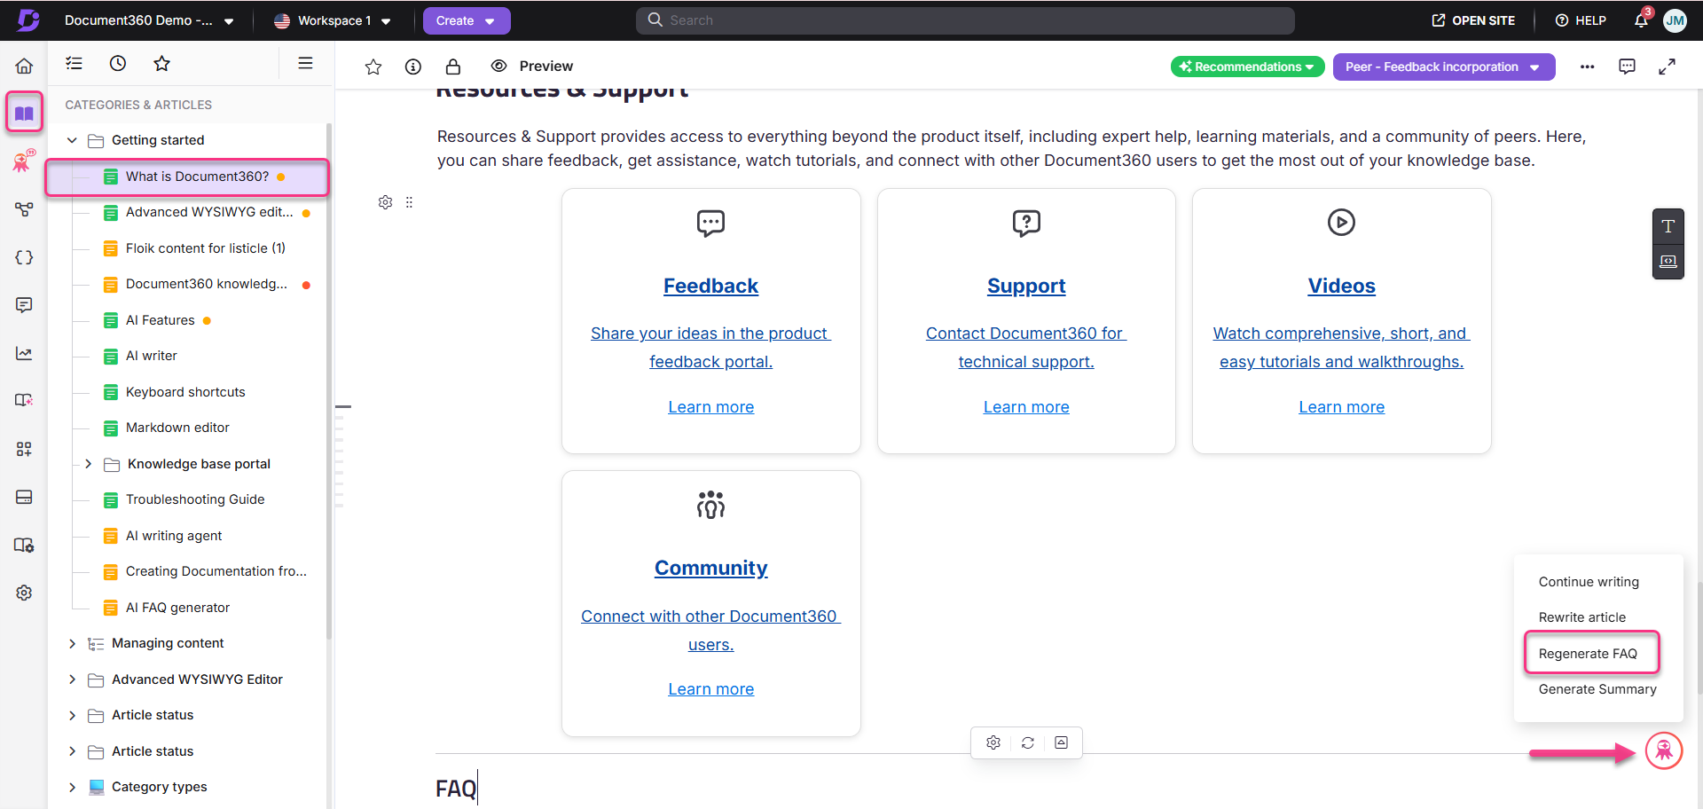Toggle the star to favorite this article
This screenshot has height=809, width=1703.
pyautogui.click(x=373, y=66)
